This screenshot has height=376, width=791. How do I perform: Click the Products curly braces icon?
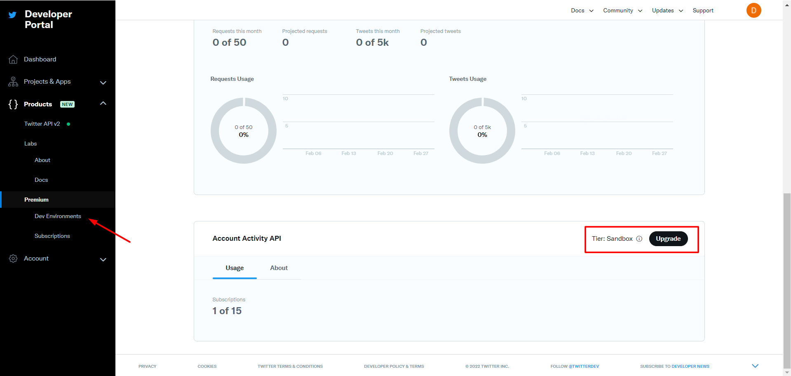click(x=13, y=104)
